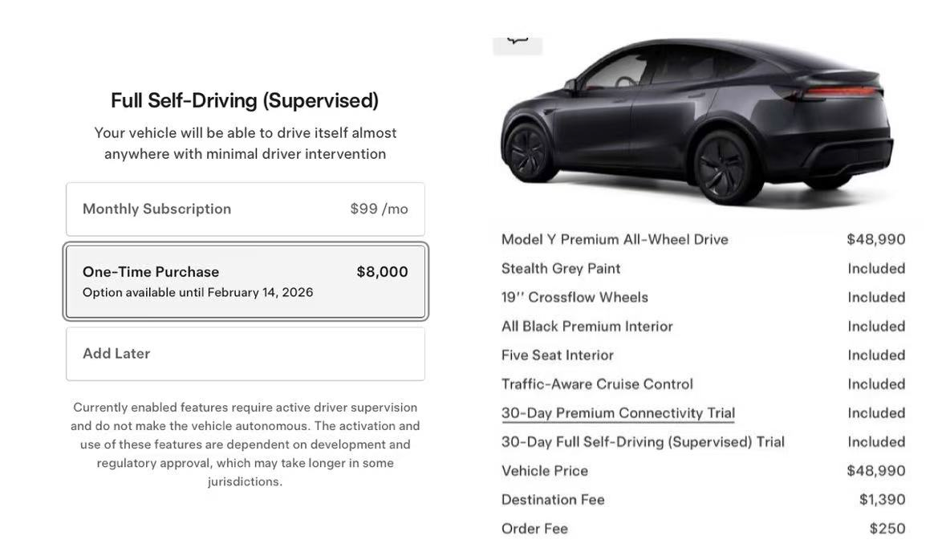Click the Five Seat Interior line item
This screenshot has width=946, height=560.
[x=558, y=355]
